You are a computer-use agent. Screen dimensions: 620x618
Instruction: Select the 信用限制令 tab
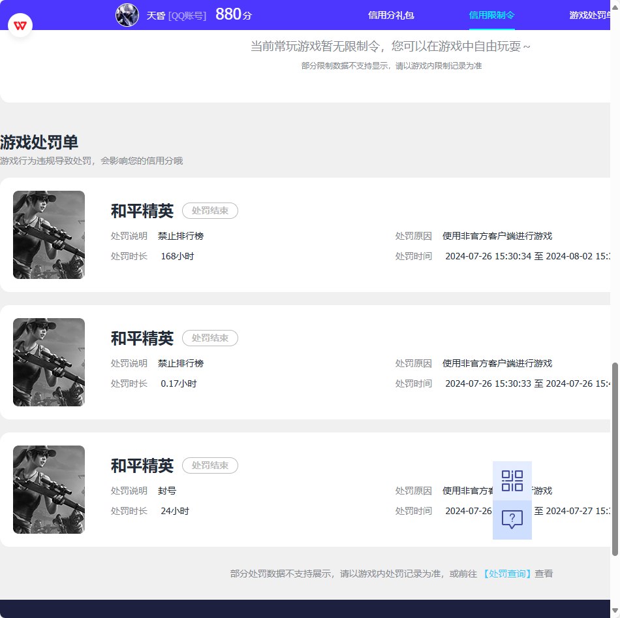coord(491,15)
